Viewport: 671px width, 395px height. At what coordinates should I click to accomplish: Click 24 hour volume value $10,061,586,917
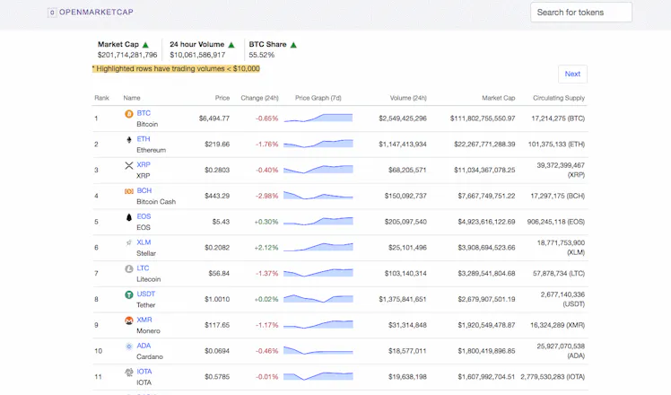tap(197, 55)
